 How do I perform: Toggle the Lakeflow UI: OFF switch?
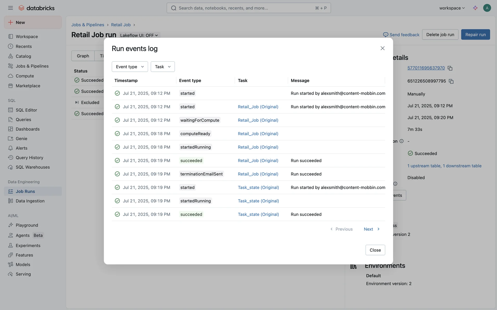pos(139,35)
